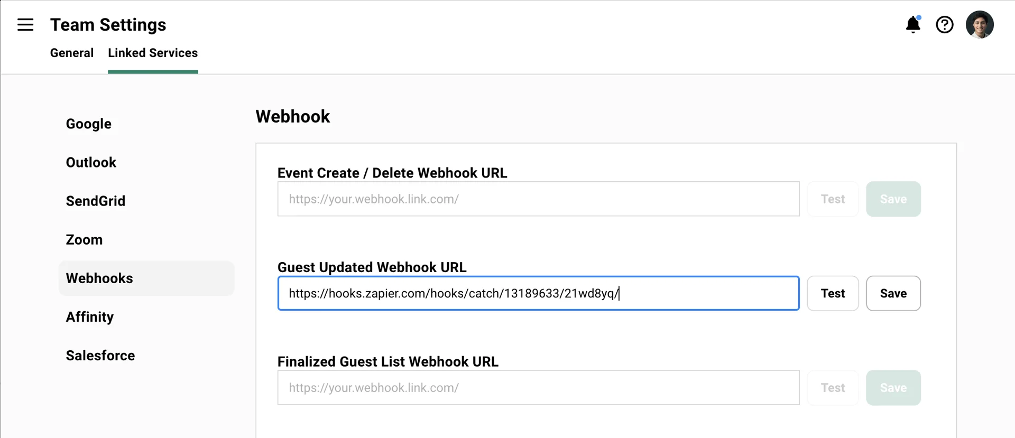The image size is (1015, 438).
Task: Click the Finalized Guest List URL field
Action: [538, 387]
